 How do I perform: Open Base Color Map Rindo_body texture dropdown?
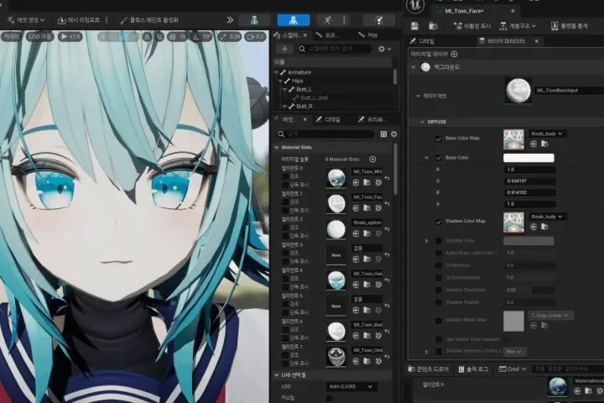pos(547,133)
